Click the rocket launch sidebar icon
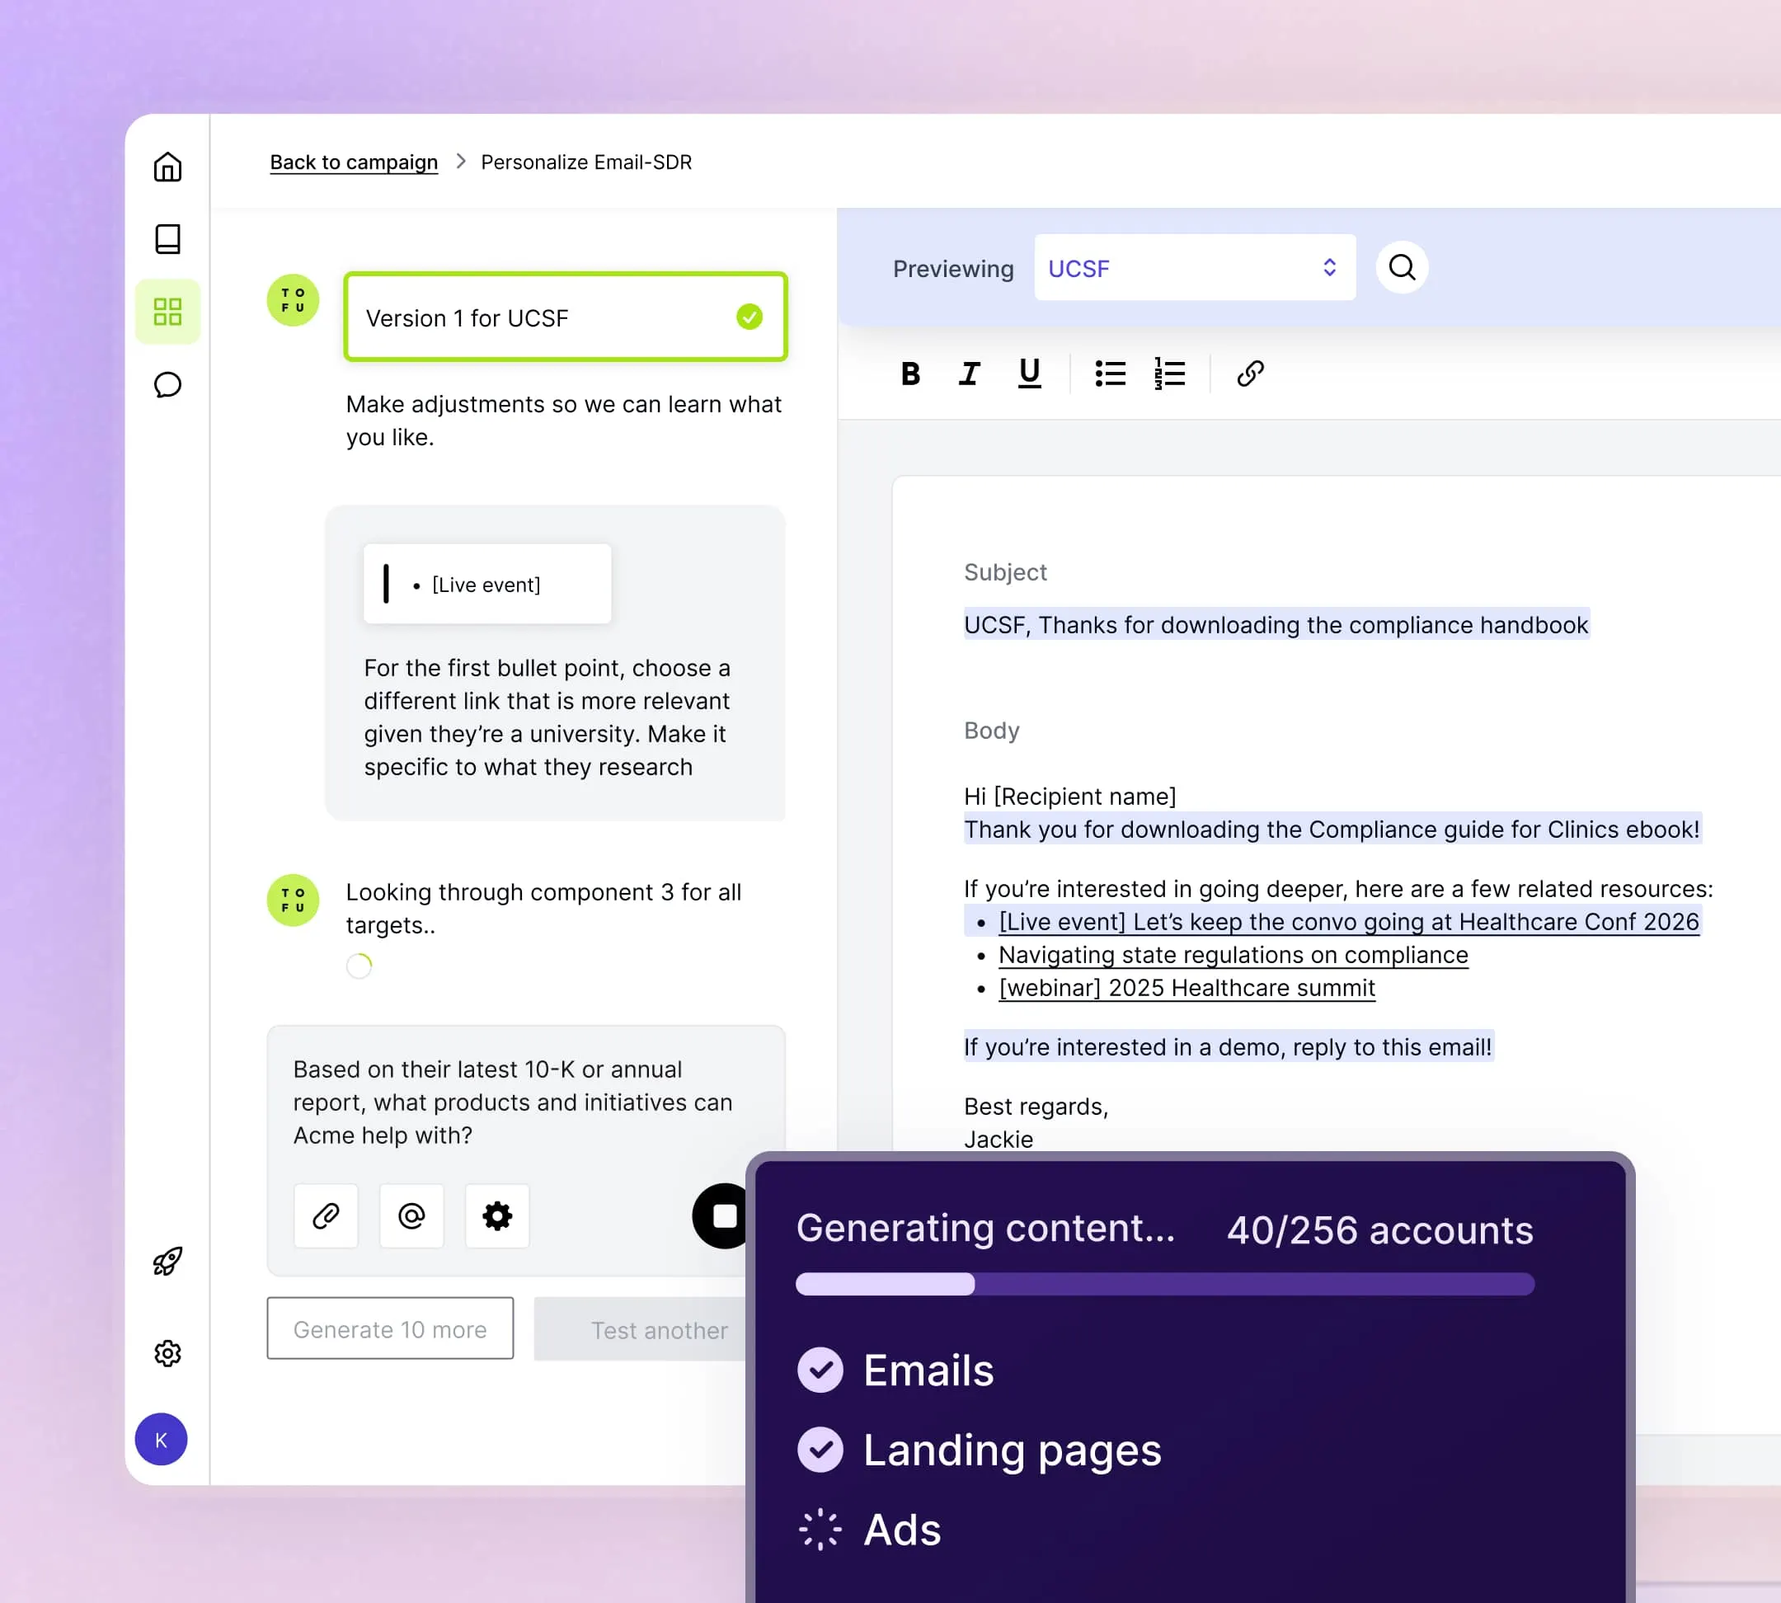Viewport: 1781px width, 1603px height. (167, 1262)
